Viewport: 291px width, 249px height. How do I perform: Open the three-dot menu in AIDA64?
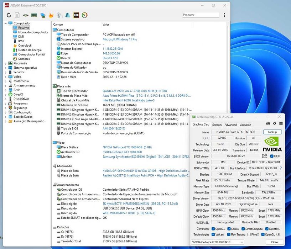coord(224,15)
